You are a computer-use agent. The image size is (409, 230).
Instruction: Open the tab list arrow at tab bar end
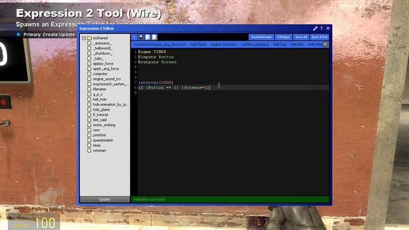point(325,45)
